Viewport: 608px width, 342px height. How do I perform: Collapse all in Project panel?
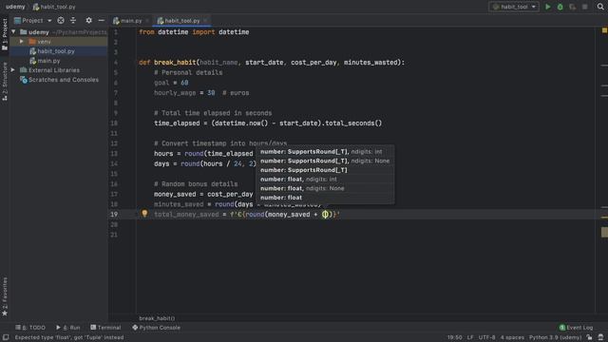click(x=73, y=20)
